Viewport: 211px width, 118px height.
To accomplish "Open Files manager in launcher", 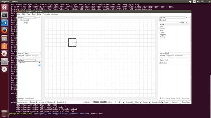I will coord(4,38).
